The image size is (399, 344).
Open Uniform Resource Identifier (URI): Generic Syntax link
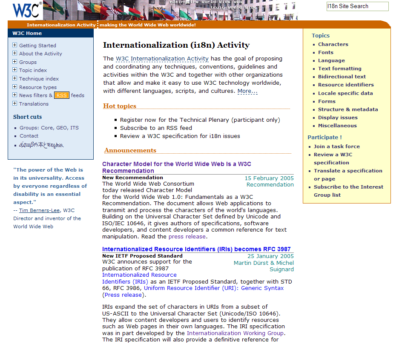[x=214, y=288]
